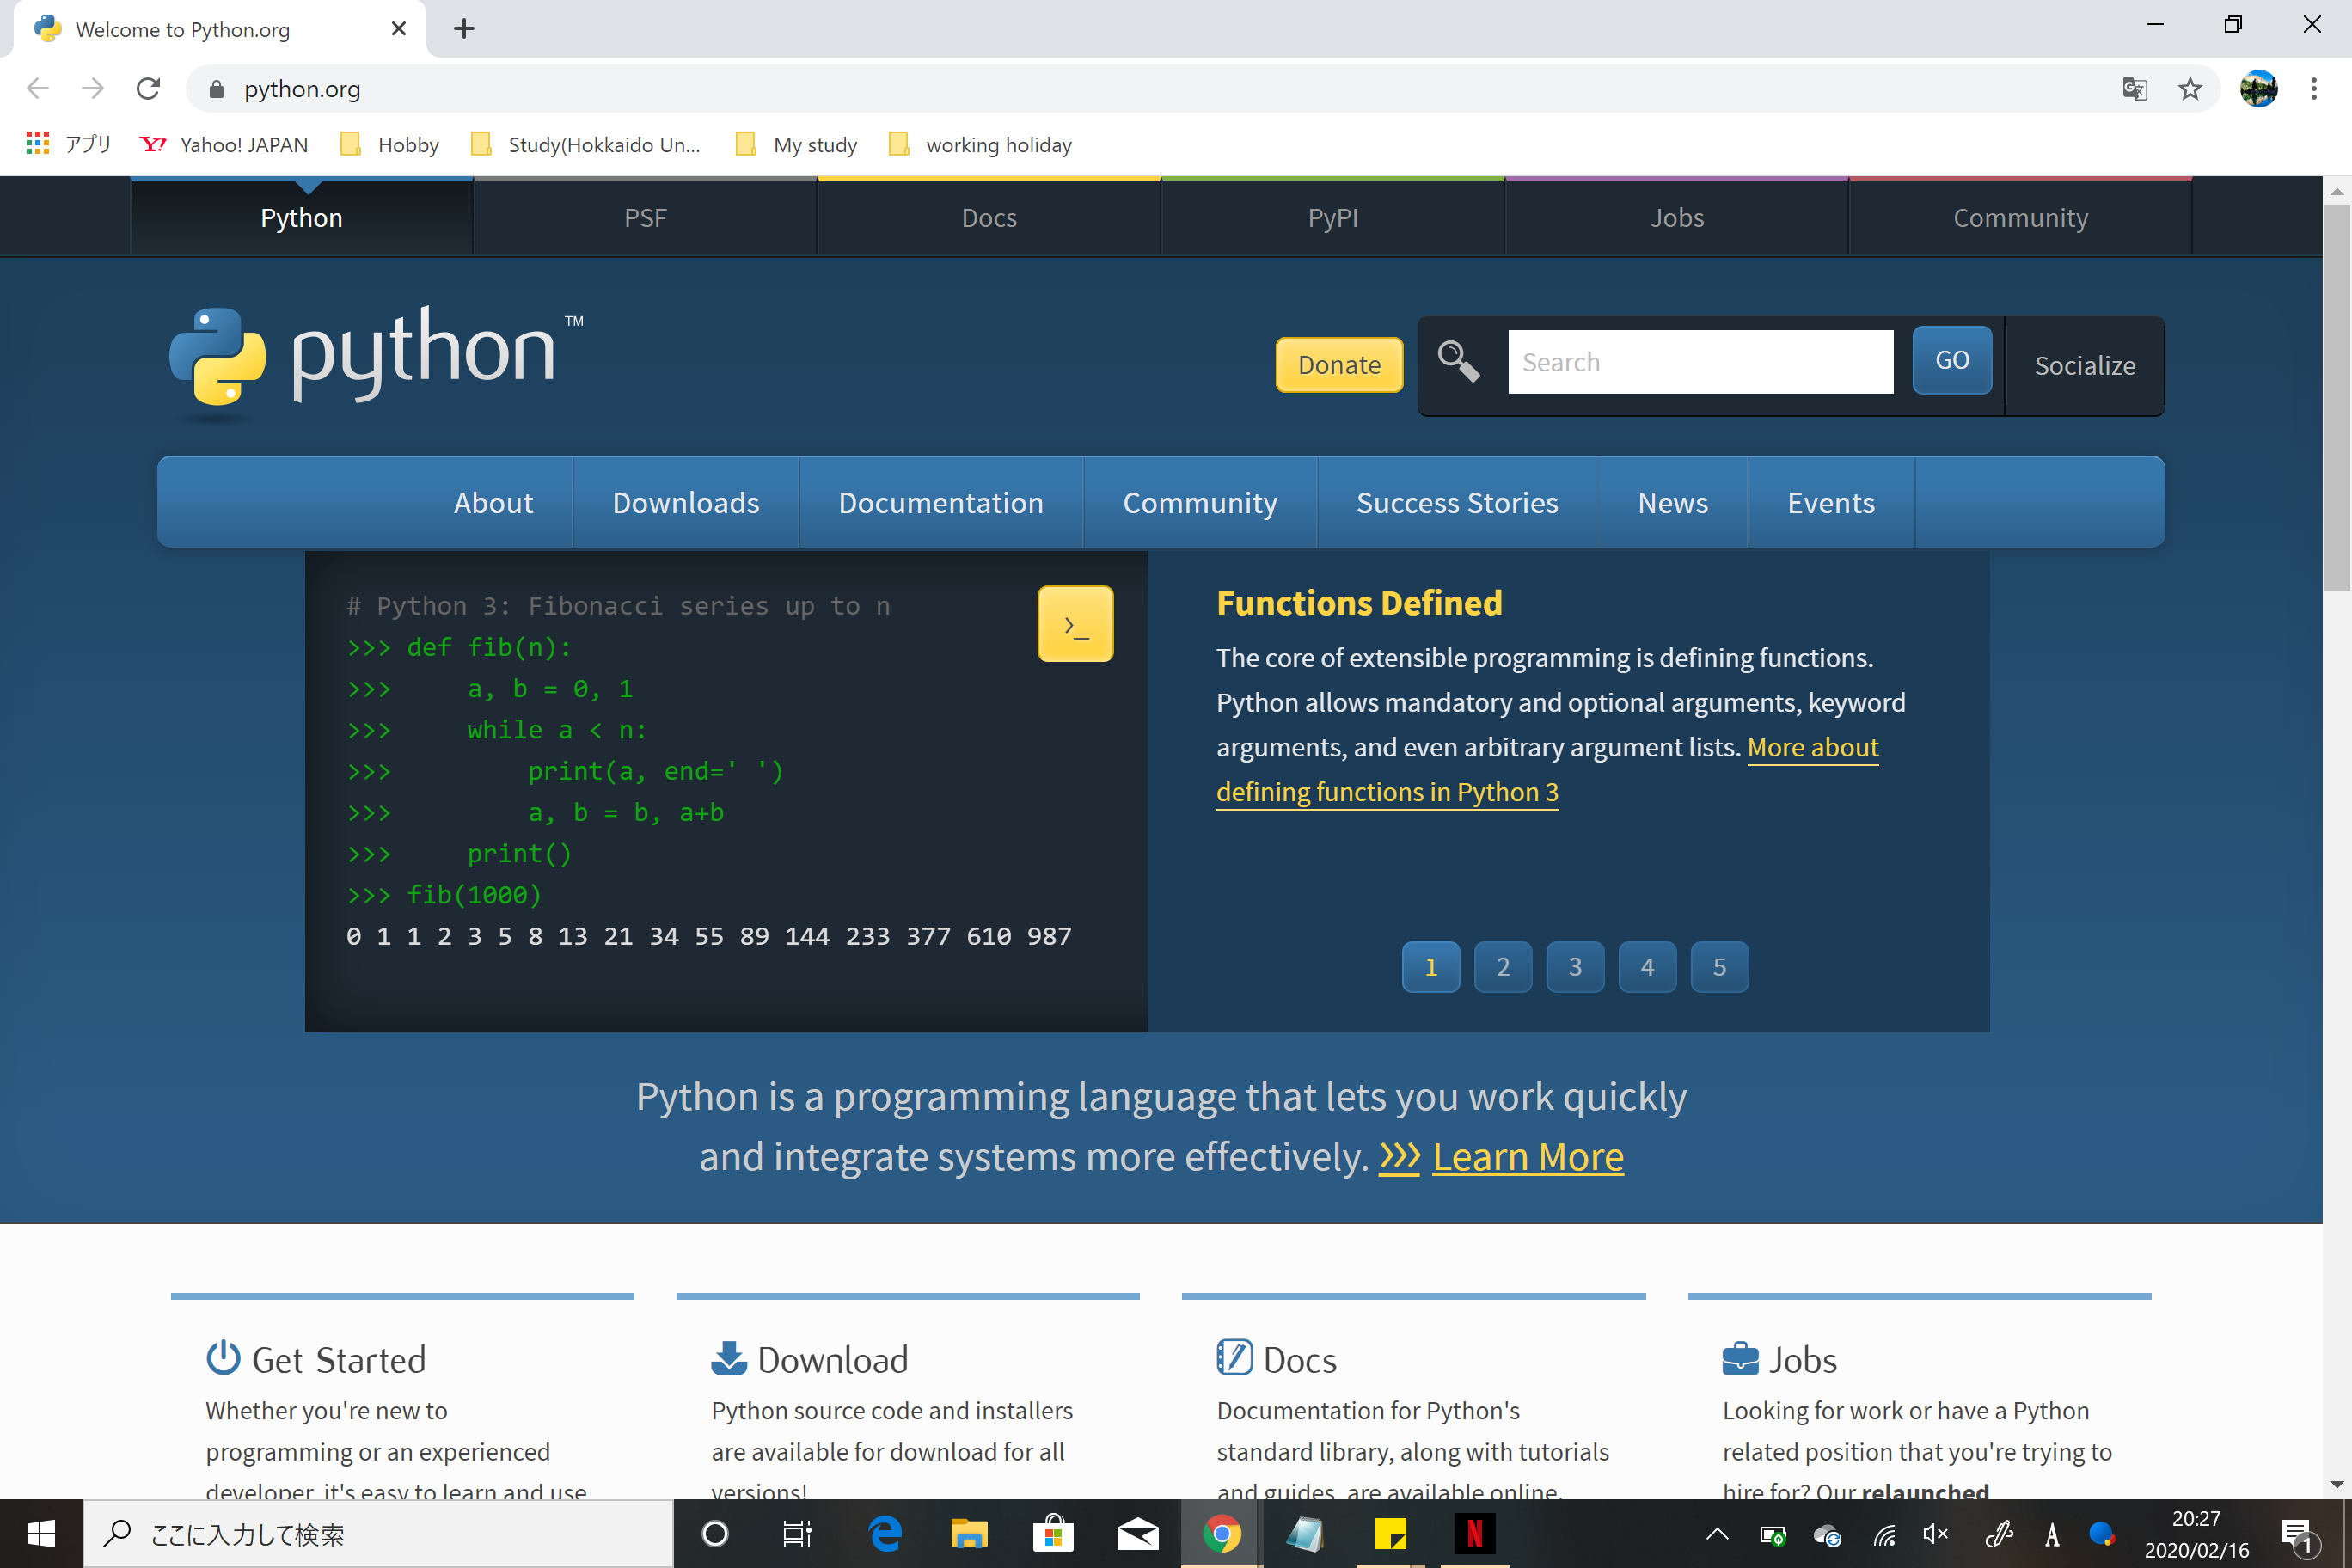
Task: Click the magnifying glass search icon
Action: coord(1458,361)
